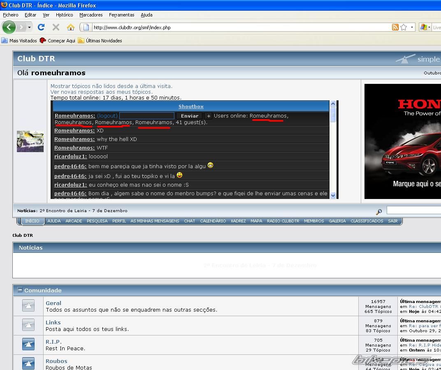Expand shoutbox options with the plus button

coord(208,116)
